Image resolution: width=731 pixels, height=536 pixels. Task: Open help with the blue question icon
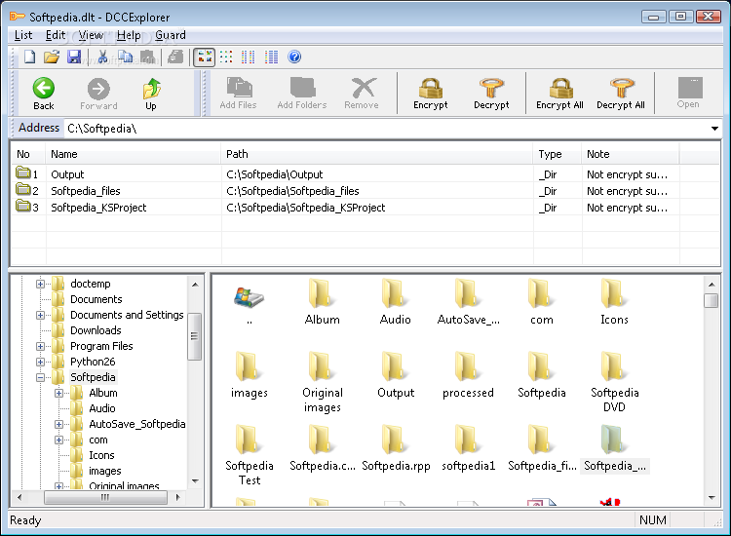pos(294,57)
